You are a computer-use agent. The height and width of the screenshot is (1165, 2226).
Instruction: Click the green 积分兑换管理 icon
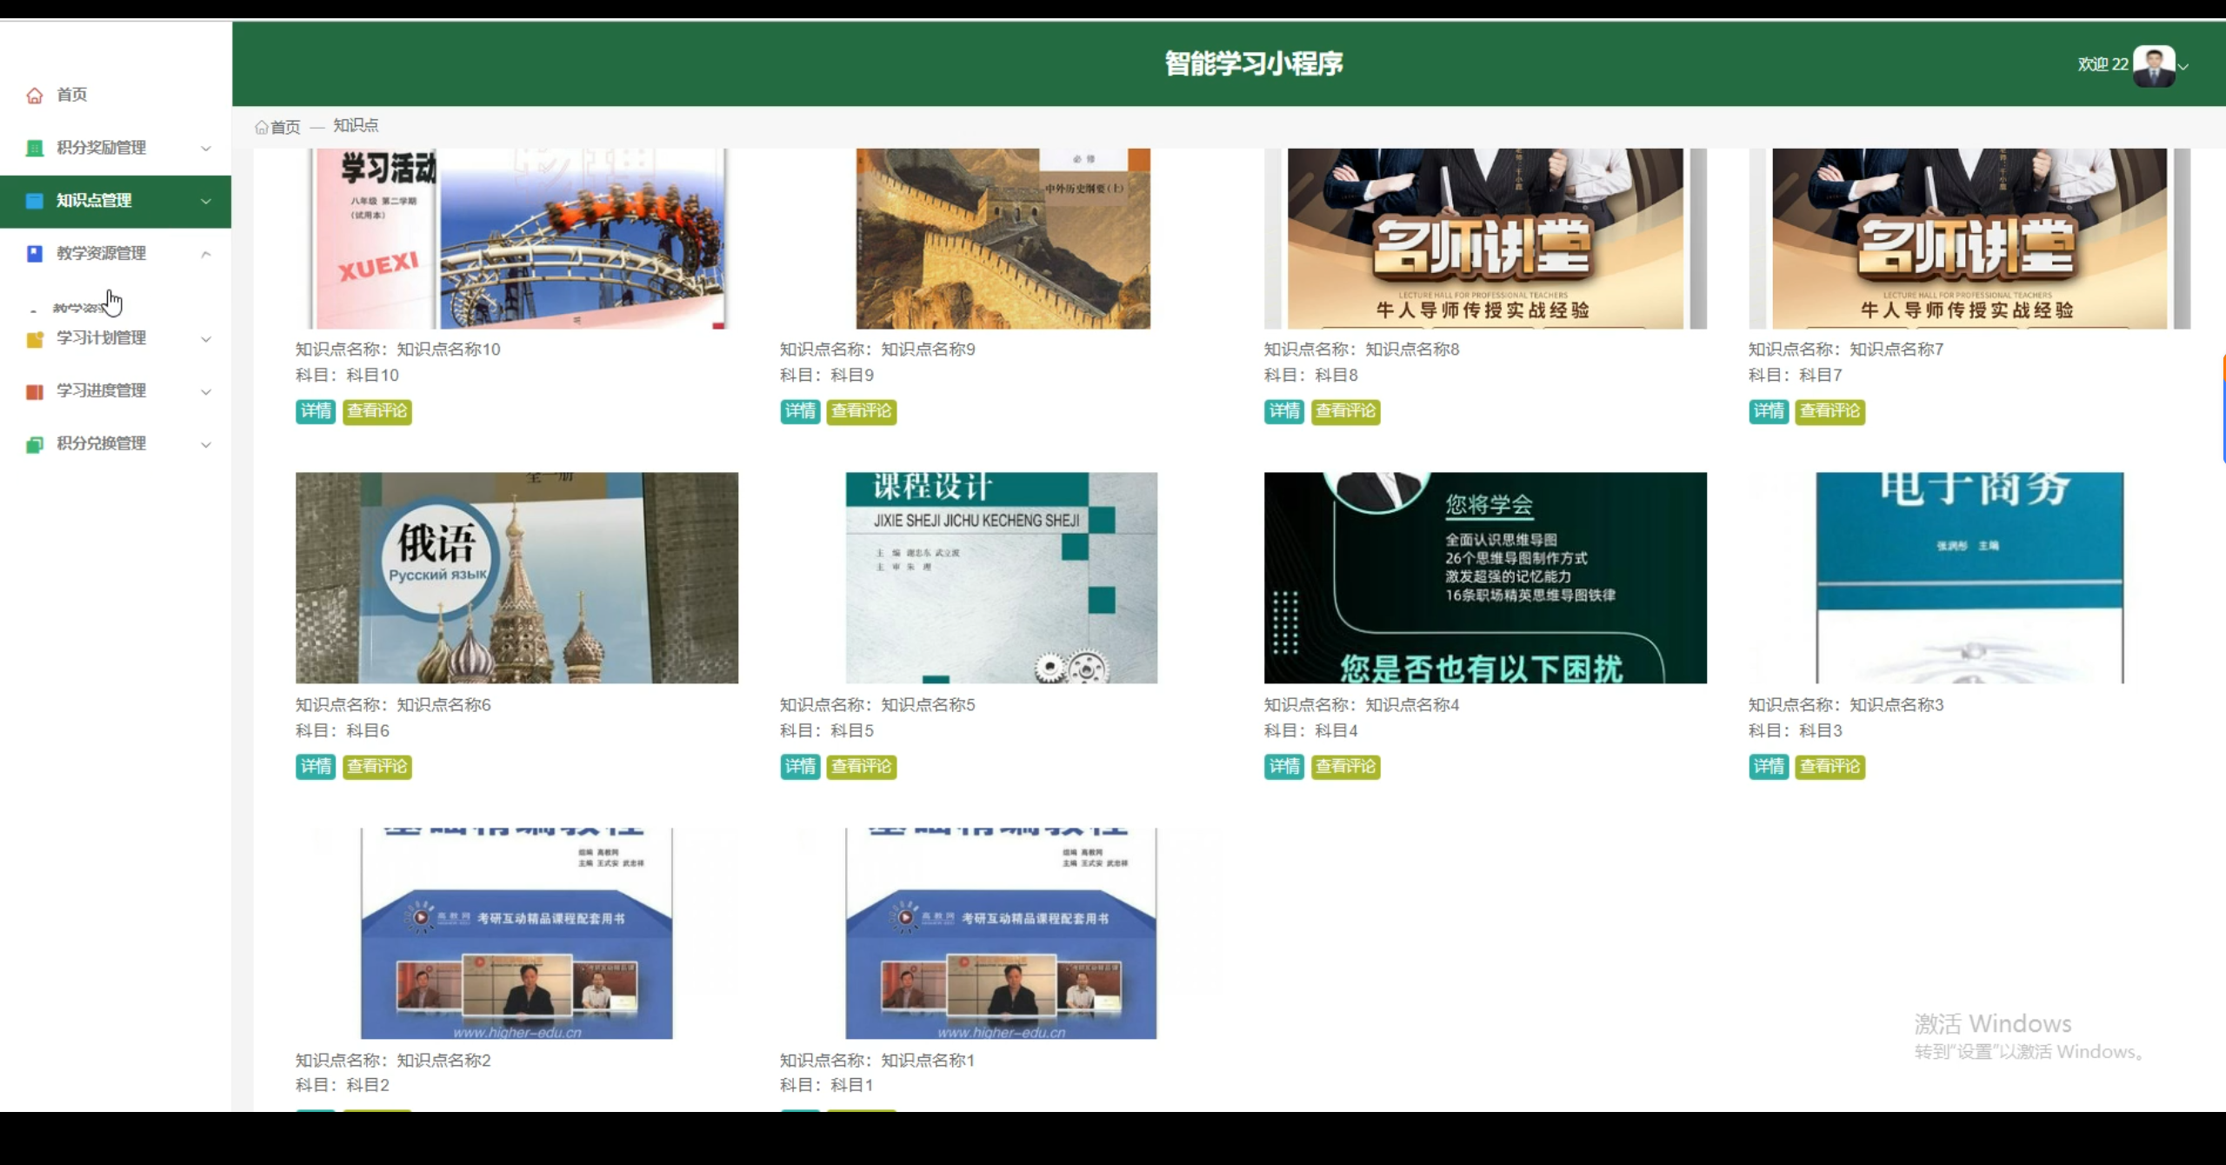(35, 445)
